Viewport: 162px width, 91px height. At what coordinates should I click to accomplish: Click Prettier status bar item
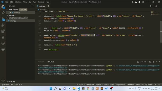tap(149, 84)
